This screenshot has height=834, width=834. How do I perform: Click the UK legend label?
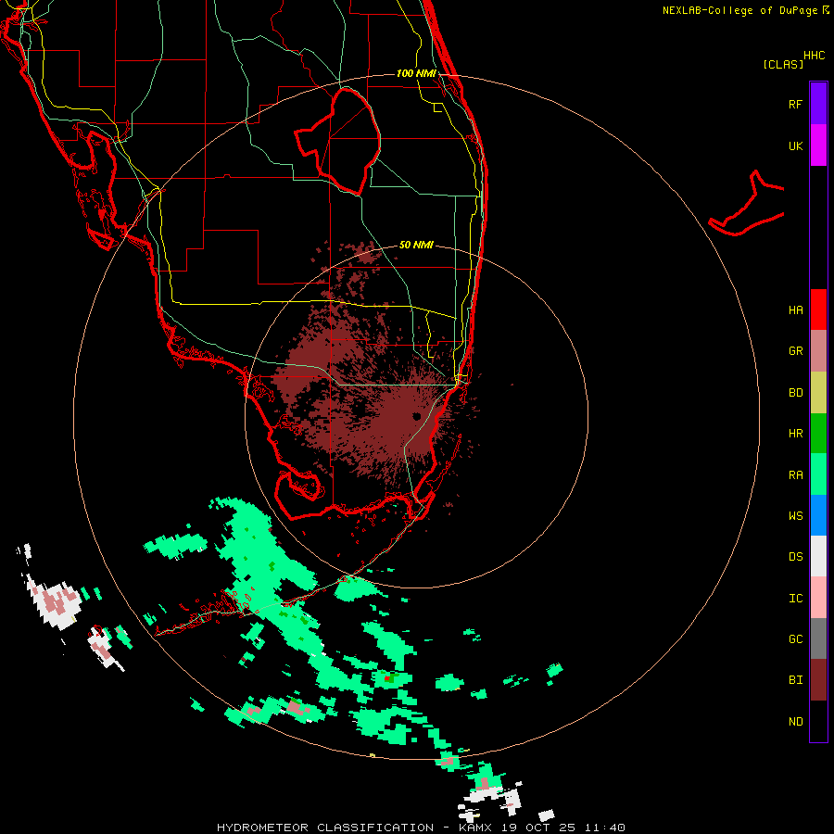point(795,146)
